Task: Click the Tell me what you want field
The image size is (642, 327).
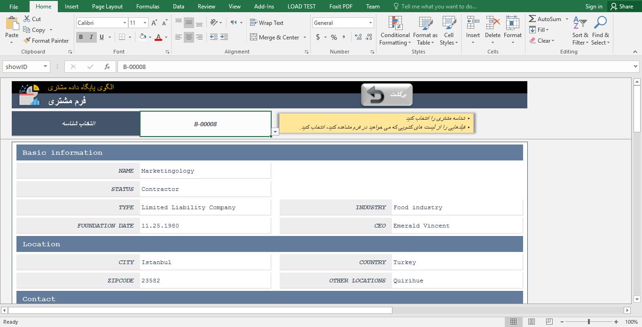Action: click(x=435, y=7)
